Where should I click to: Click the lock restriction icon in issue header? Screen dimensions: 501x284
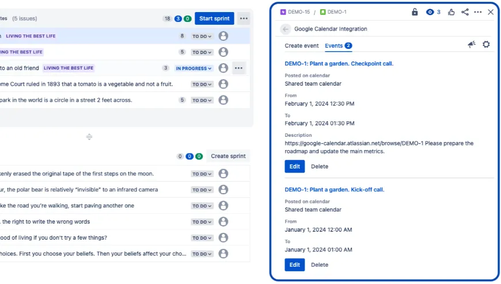coord(415,12)
